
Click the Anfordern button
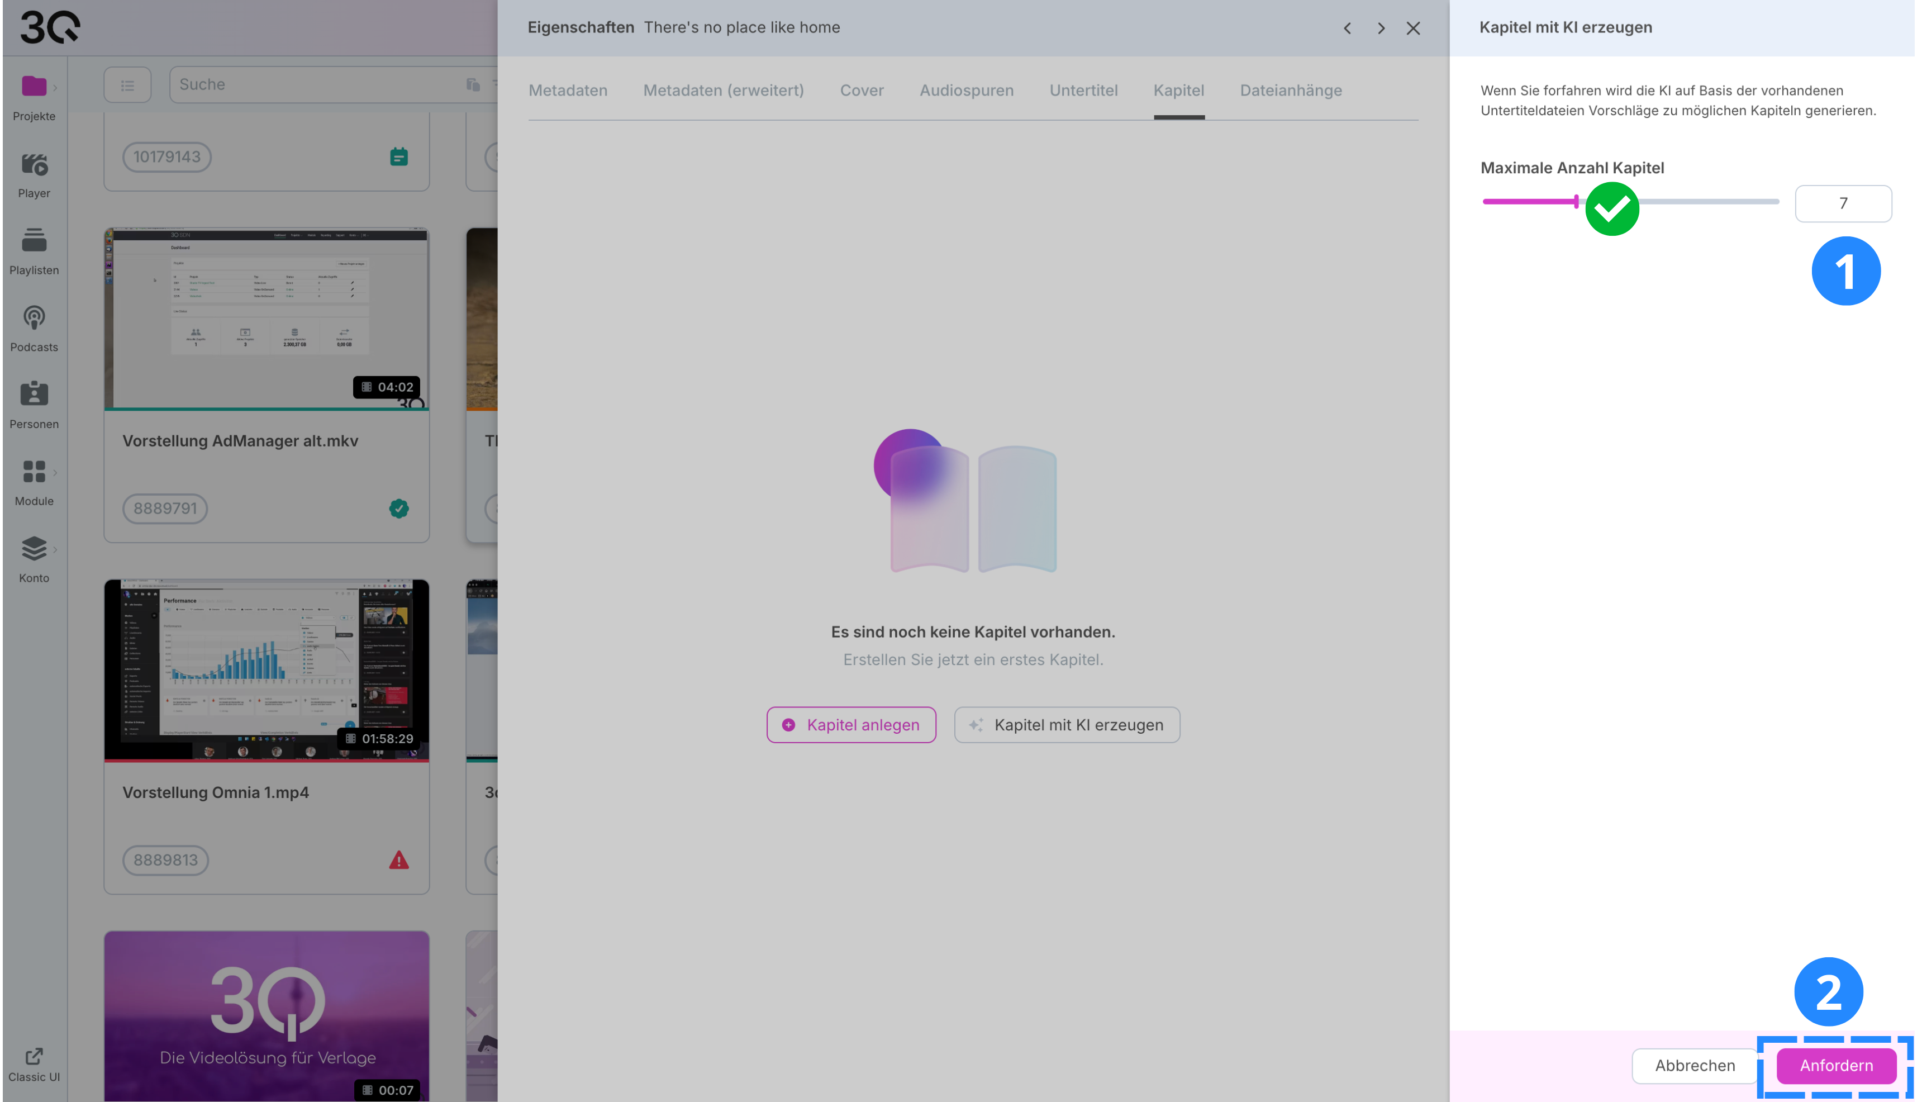(x=1836, y=1065)
